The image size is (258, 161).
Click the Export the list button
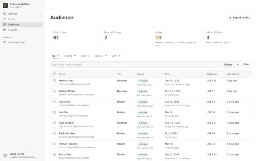pyautogui.click(x=239, y=18)
